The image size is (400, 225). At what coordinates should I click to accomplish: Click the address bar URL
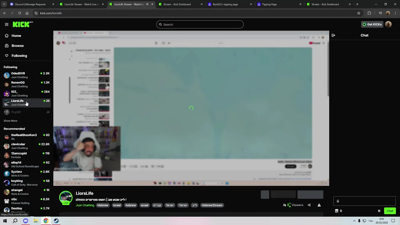[51, 13]
